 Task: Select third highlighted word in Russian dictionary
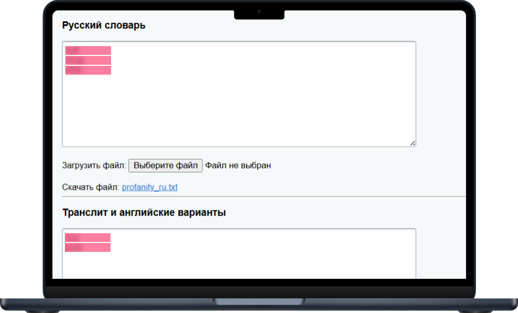(x=88, y=70)
